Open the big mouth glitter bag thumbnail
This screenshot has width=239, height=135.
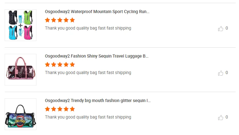[21, 114]
